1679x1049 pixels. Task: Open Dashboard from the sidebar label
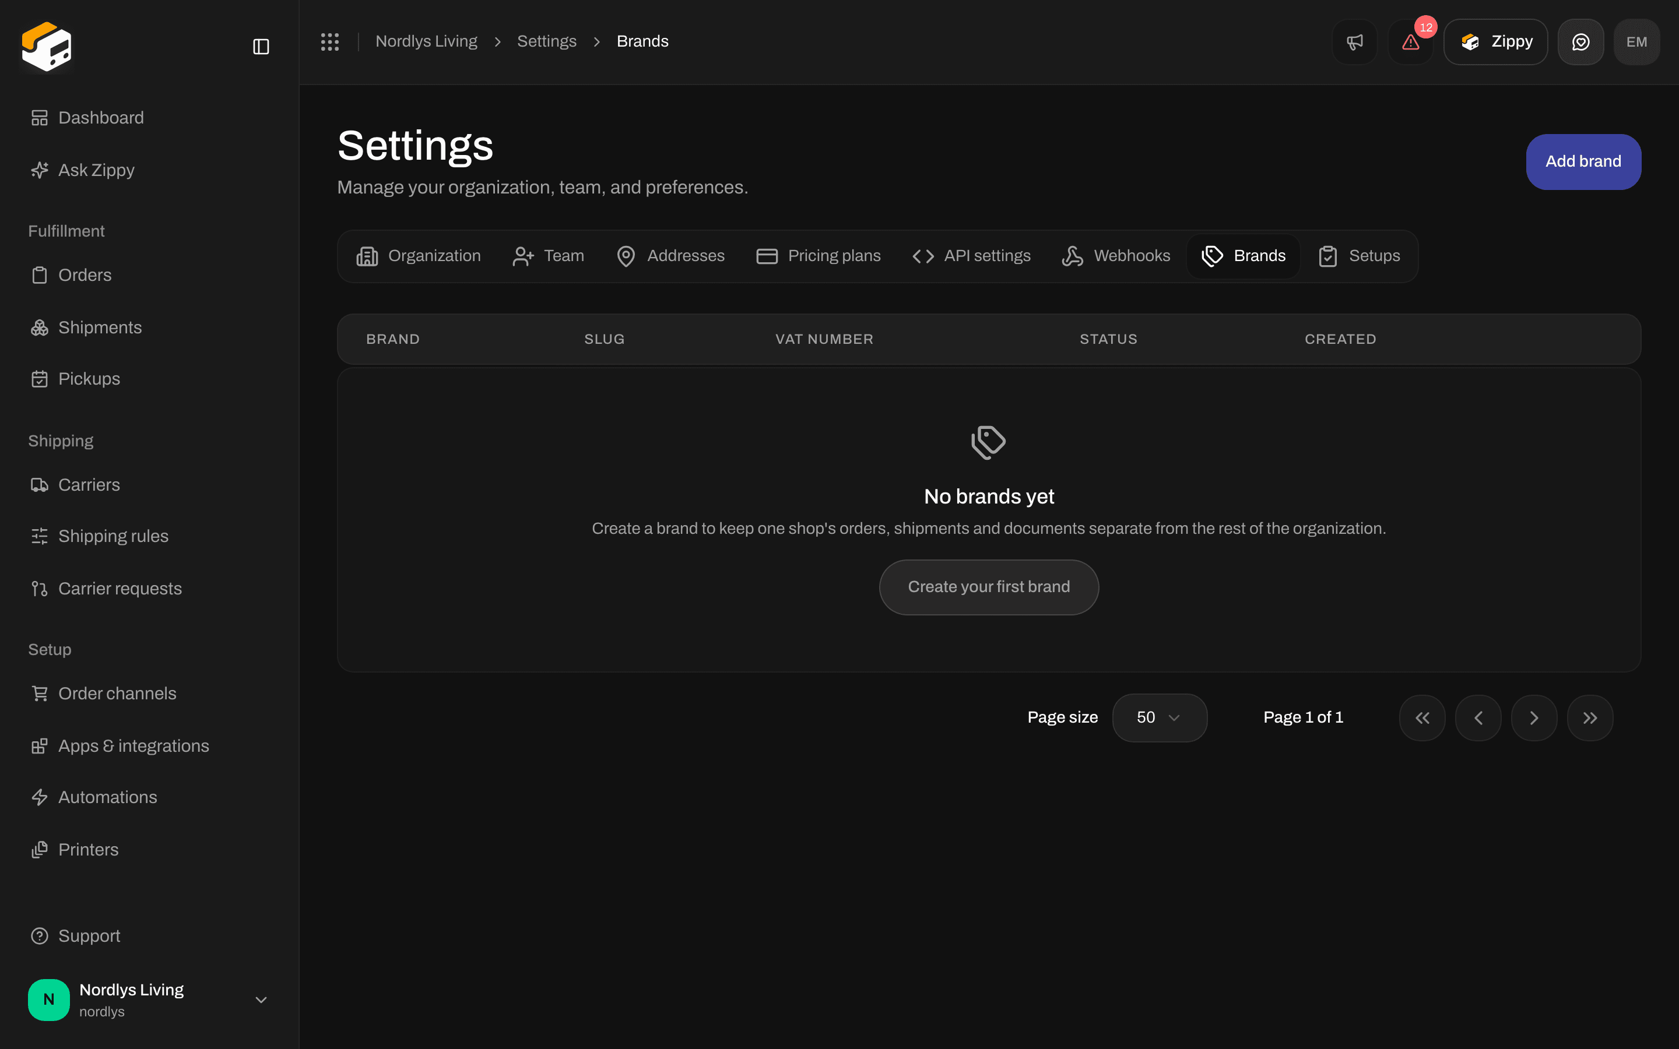tap(101, 118)
